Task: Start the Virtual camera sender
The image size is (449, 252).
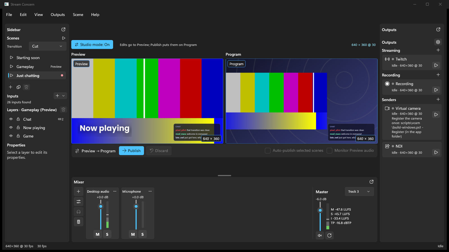Action: click(436, 115)
